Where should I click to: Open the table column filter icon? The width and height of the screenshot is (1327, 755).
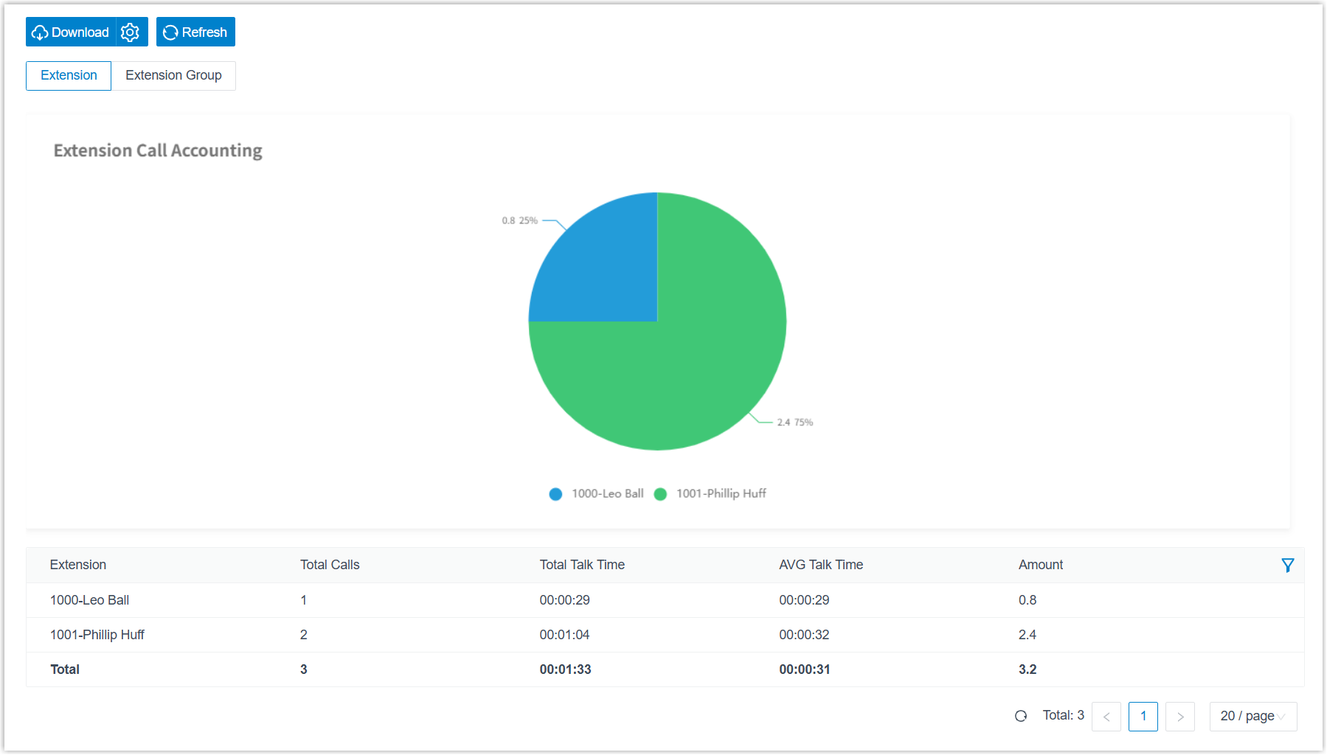[x=1287, y=565]
